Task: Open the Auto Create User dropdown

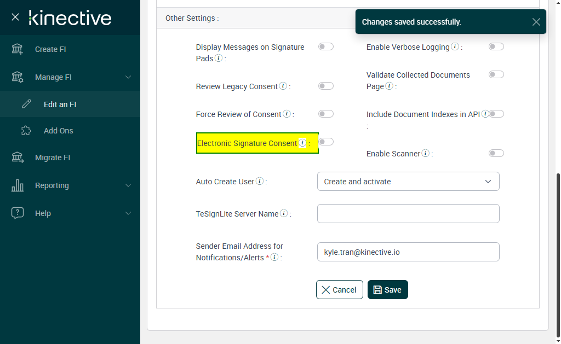Action: click(408, 182)
